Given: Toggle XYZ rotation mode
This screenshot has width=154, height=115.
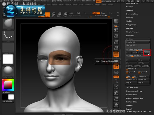Looking at the screenshot, I should tap(116, 77).
